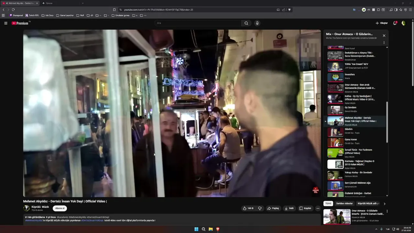This screenshot has width=414, height=233.
Task: Open the Mix playlist options three-dot menu
Action: pos(384,43)
